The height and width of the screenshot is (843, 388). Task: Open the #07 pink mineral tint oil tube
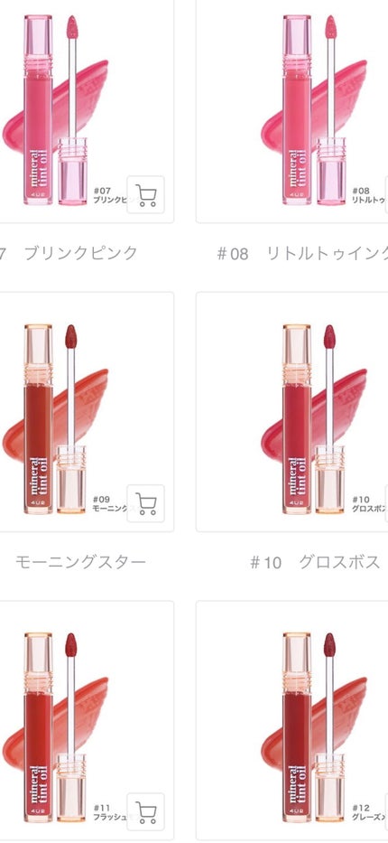[38, 109]
